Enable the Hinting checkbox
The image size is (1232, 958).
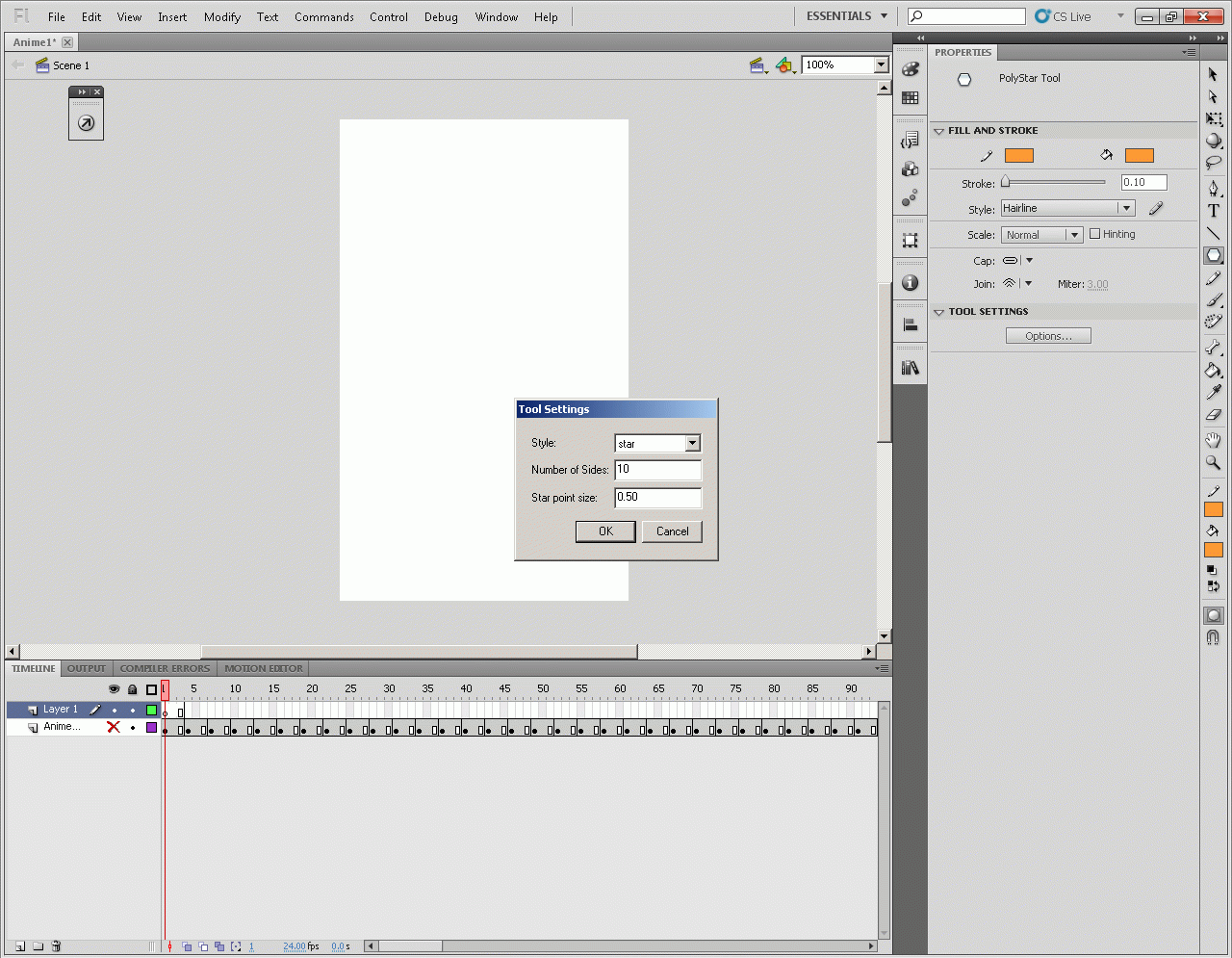[x=1094, y=234]
